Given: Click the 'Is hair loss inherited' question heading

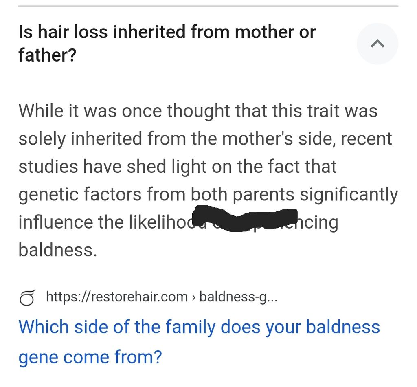Looking at the screenshot, I should tap(167, 43).
